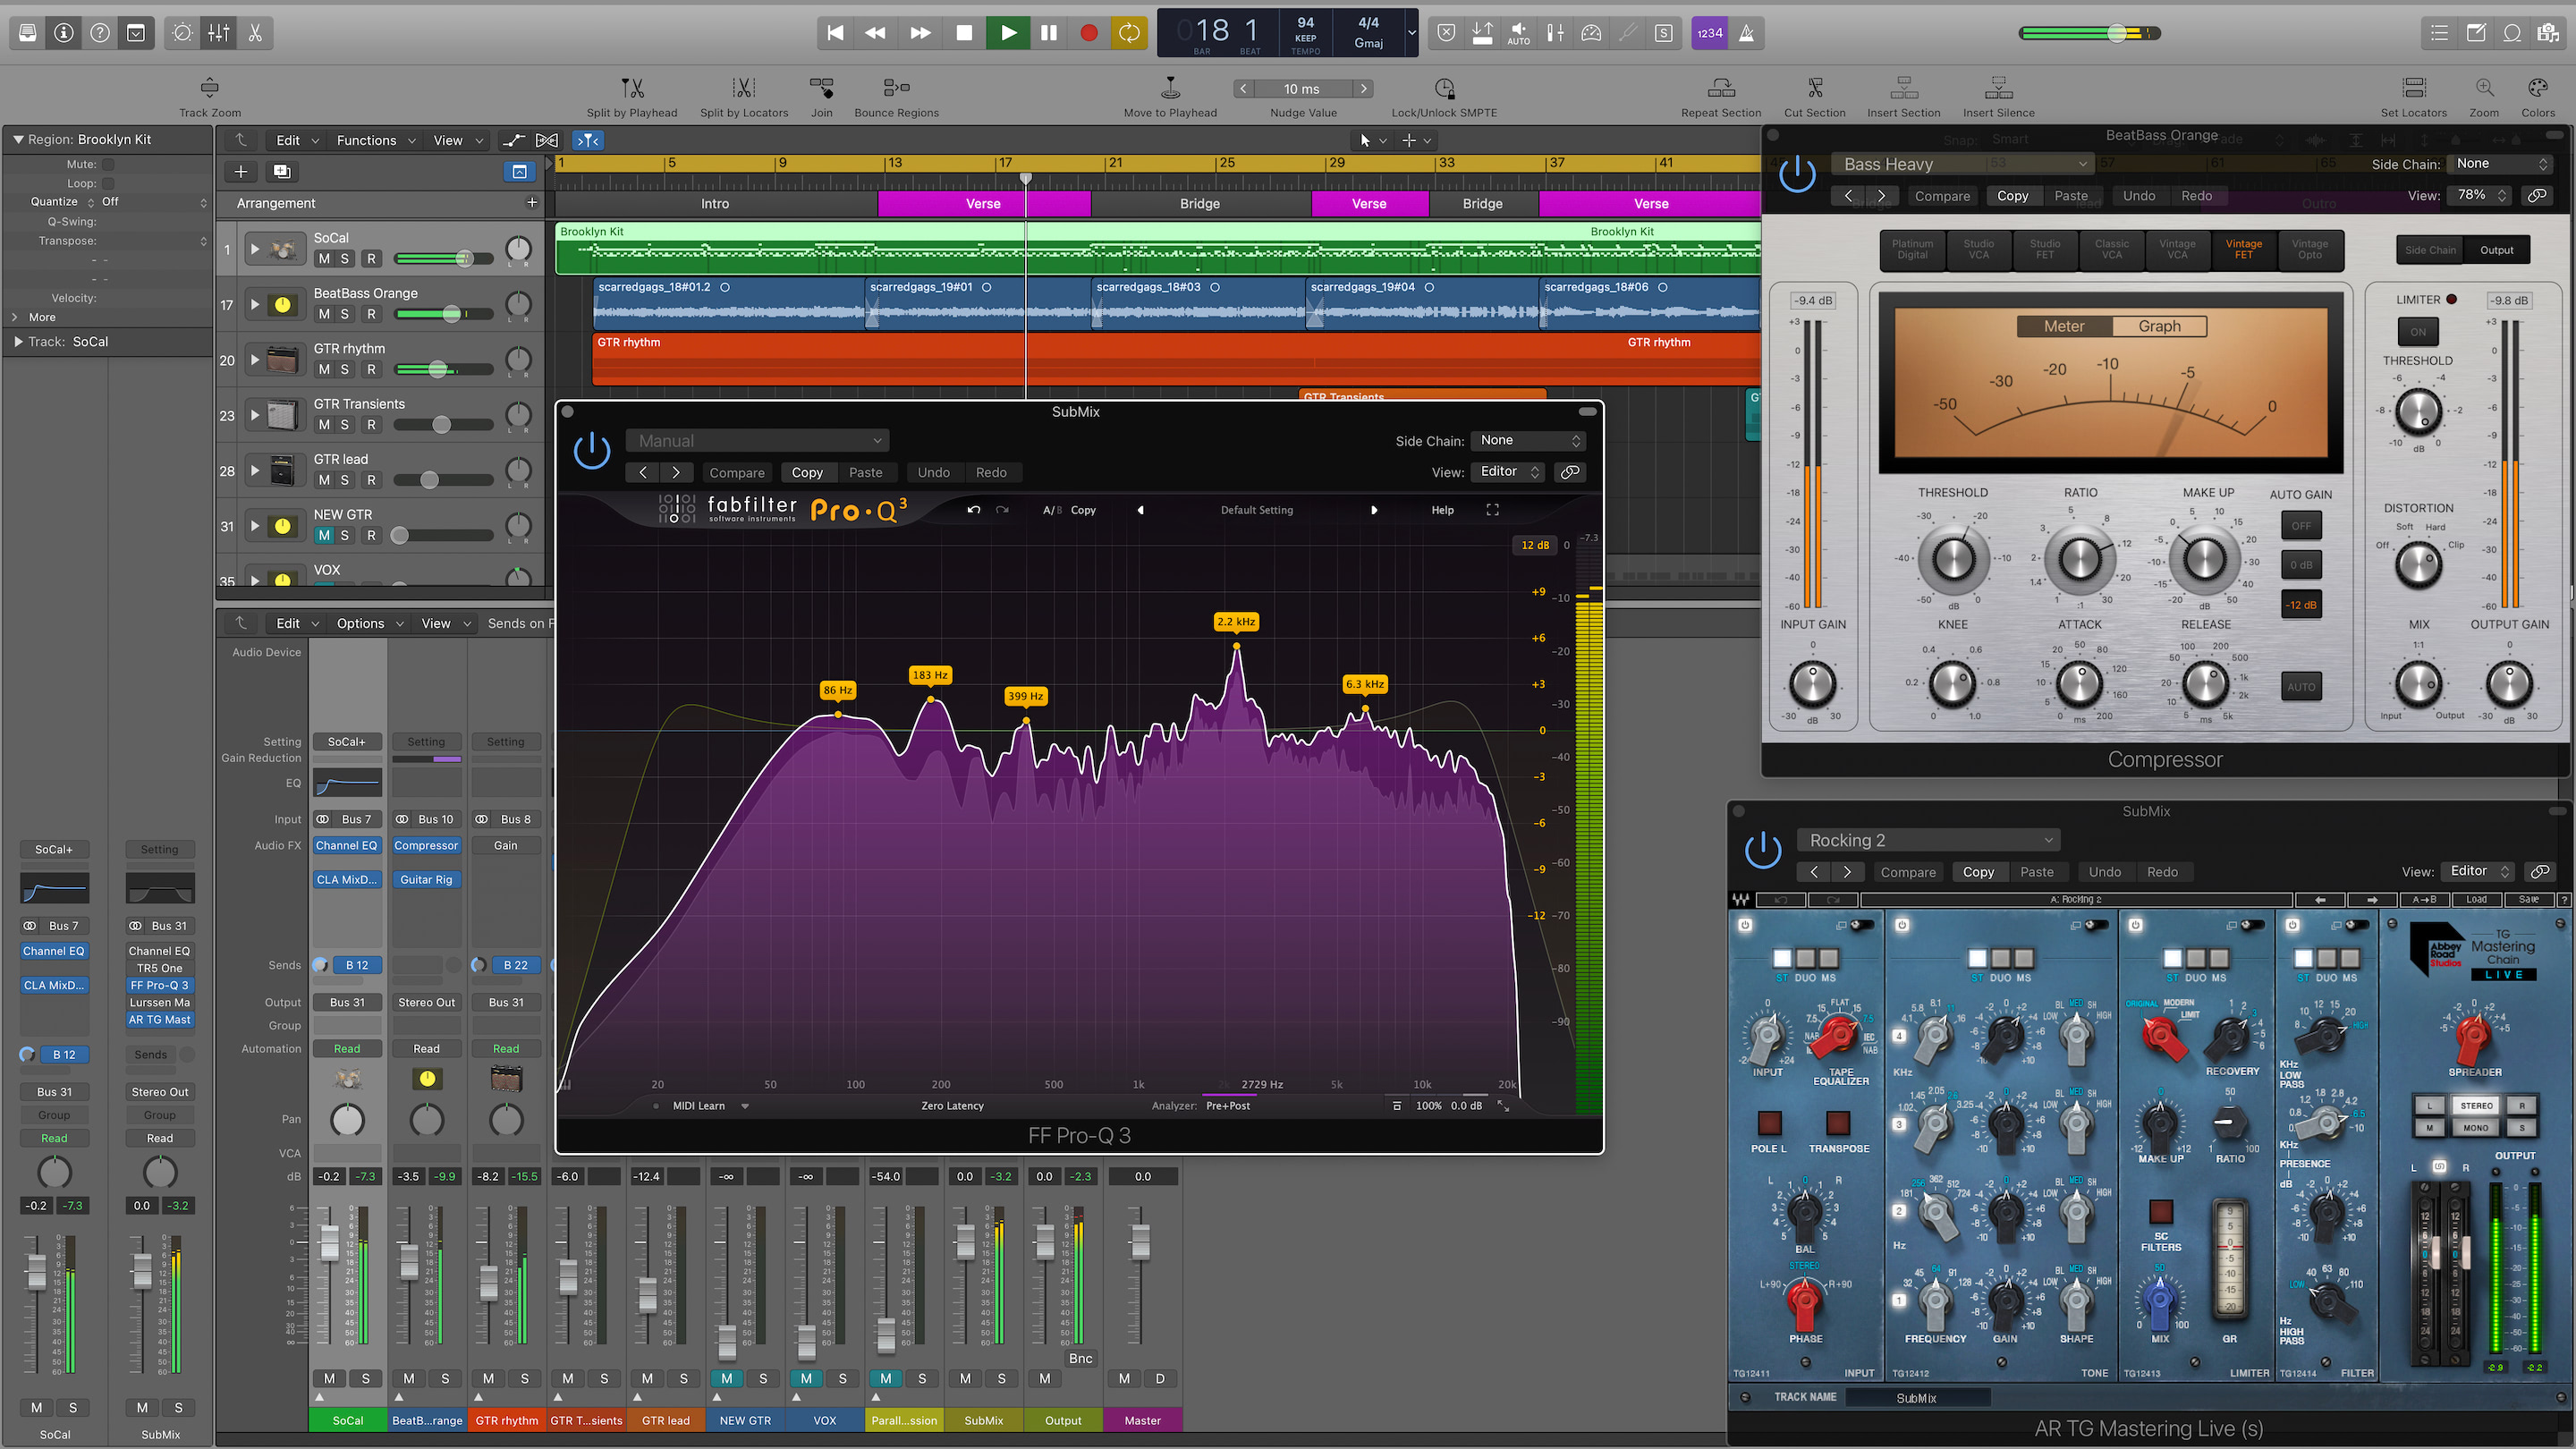
Task: Open the Quantize Off popup in inspector
Action: coord(154,202)
